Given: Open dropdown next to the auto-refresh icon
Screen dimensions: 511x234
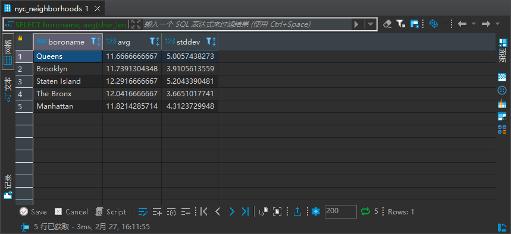Looking at the screenshot, I should (x=445, y=24).
